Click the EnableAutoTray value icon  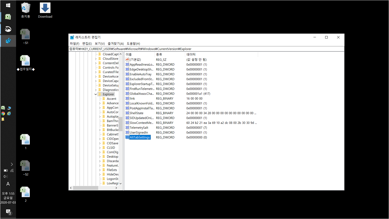click(127, 74)
